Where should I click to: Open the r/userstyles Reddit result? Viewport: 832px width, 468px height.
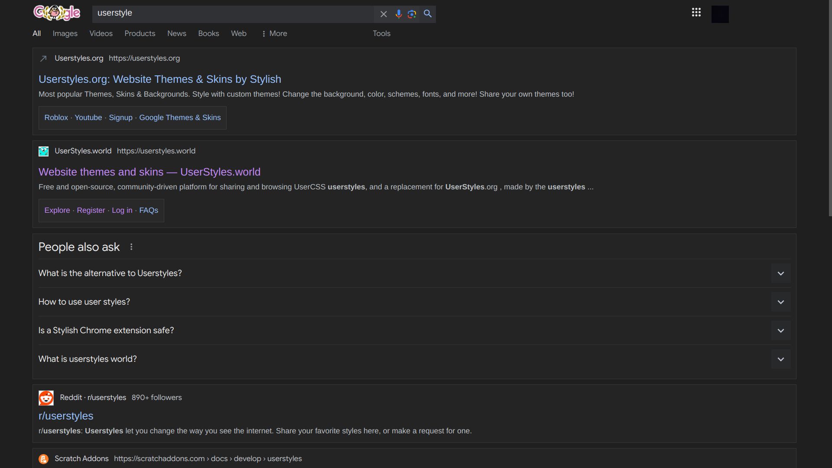[x=66, y=416]
